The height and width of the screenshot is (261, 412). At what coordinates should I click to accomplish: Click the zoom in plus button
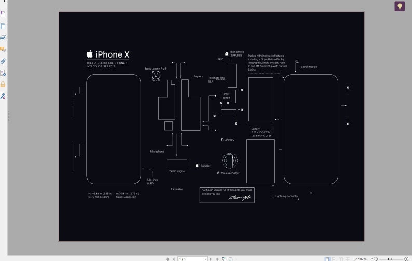coord(406,259)
